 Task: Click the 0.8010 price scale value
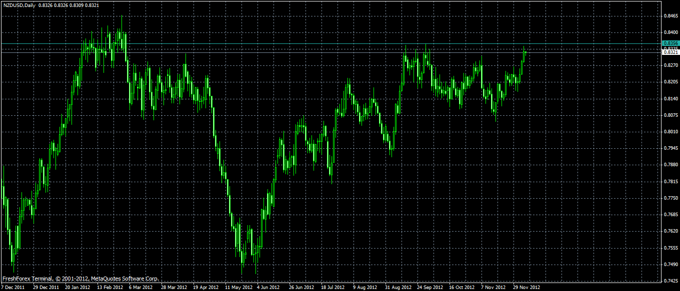click(x=670, y=132)
